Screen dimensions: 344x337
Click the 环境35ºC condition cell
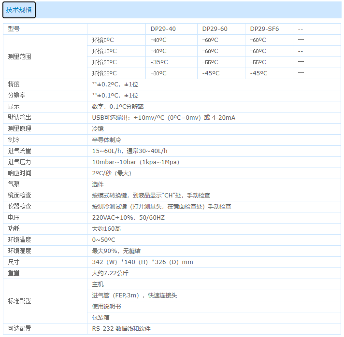[104, 73]
